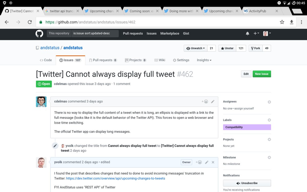This screenshot has width=307, height=192.
Task: Close the ActivityPub browser tab
Action: (x=277, y=11)
